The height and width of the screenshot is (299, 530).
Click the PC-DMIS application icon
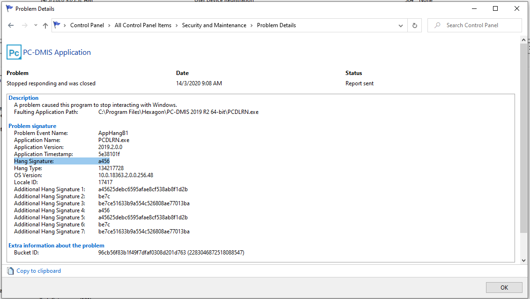[x=14, y=52]
